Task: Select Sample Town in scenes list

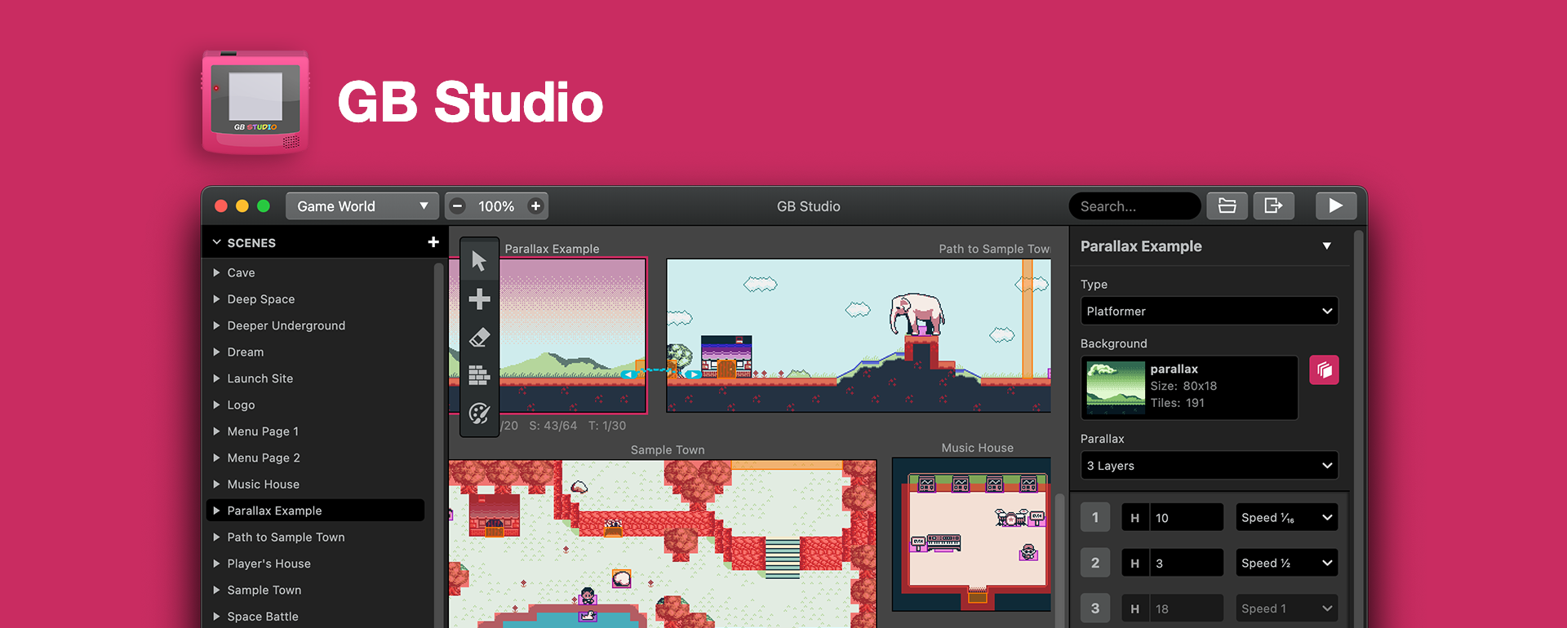Action: pyautogui.click(x=264, y=590)
